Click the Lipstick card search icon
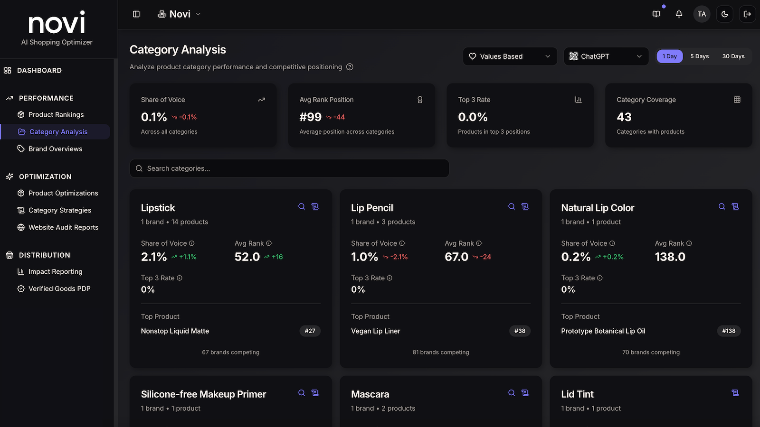760x427 pixels. (302, 206)
